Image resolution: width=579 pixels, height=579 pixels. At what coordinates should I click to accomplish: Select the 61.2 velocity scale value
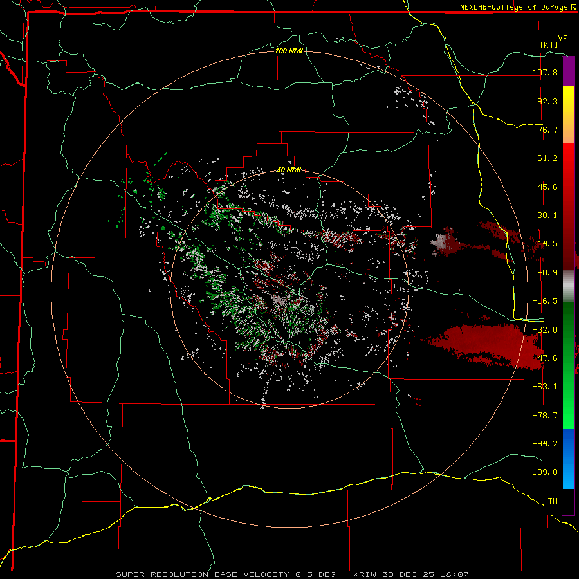(547, 158)
